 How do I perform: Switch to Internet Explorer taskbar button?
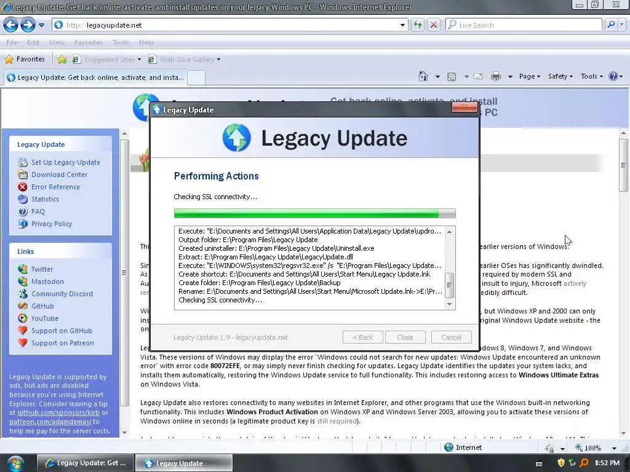(86, 463)
